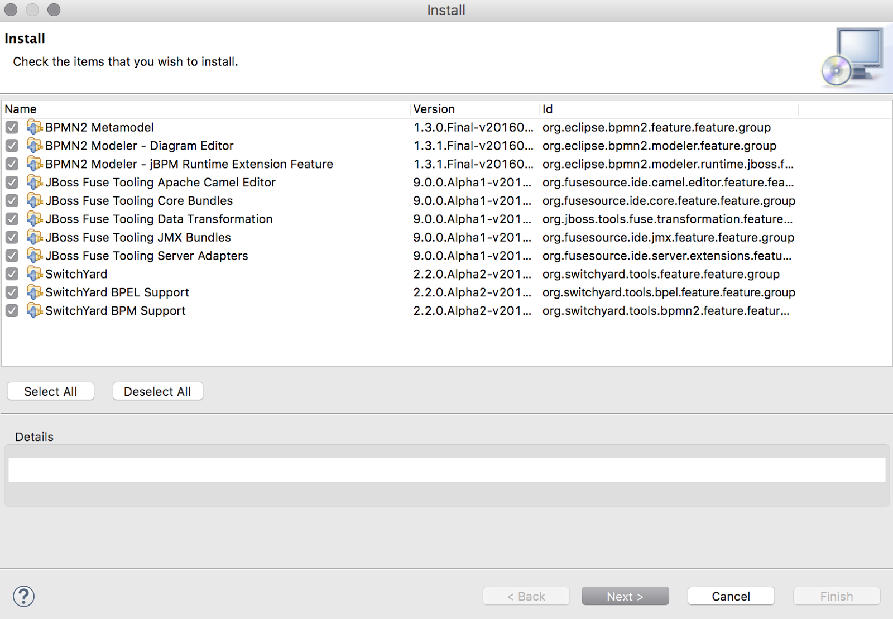Select the 'BPMN2 Metamodel' name text
The image size is (893, 619).
coord(99,127)
